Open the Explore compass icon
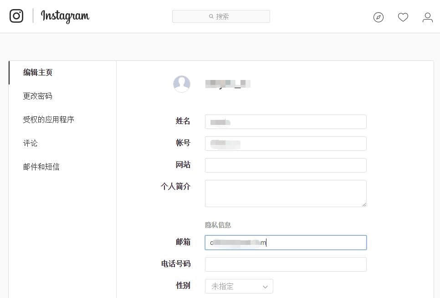 coord(378,17)
